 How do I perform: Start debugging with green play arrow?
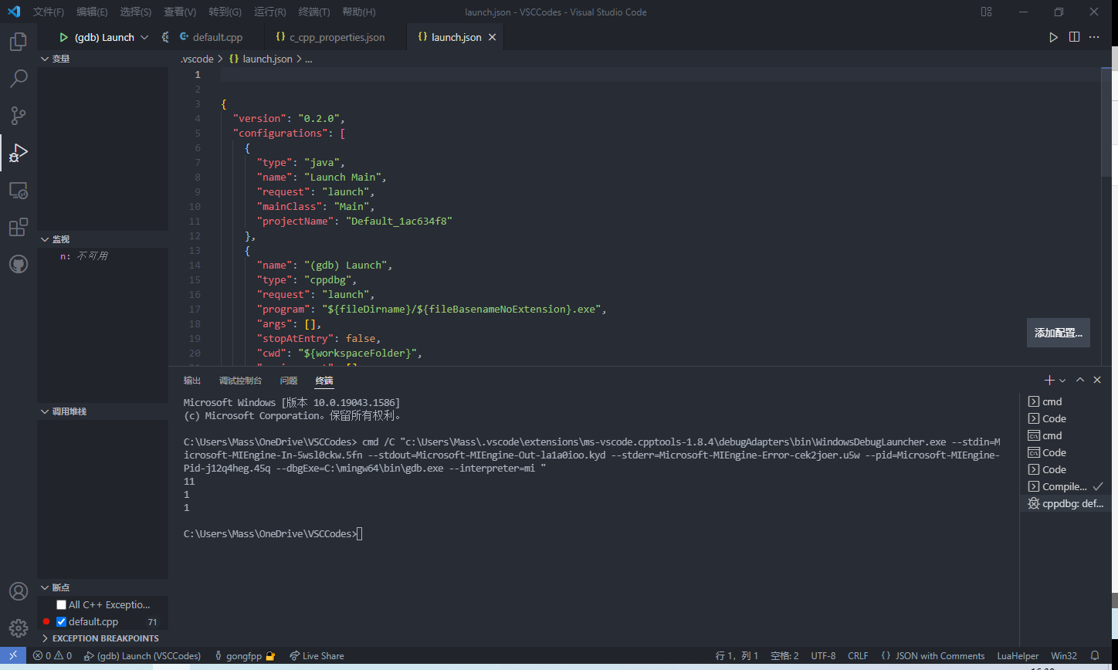(x=63, y=37)
